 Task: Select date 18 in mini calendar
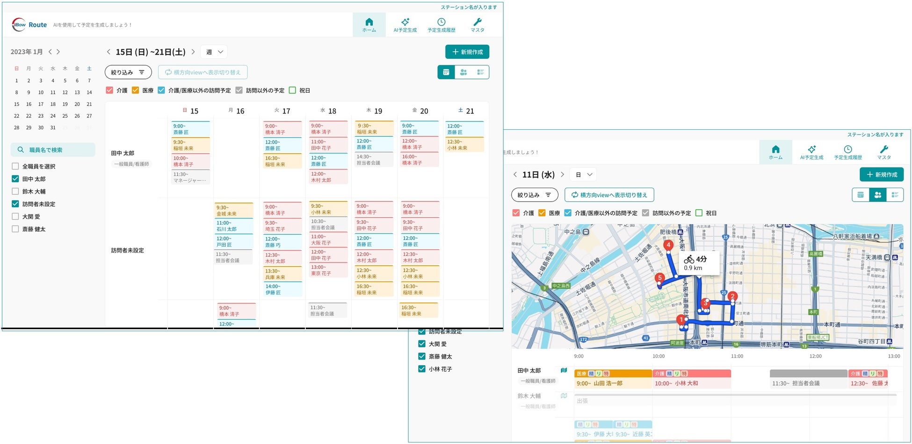(x=53, y=104)
